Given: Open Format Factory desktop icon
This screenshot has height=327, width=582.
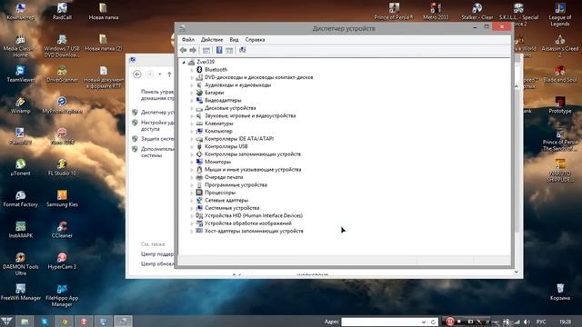Looking at the screenshot, I should [x=20, y=198].
